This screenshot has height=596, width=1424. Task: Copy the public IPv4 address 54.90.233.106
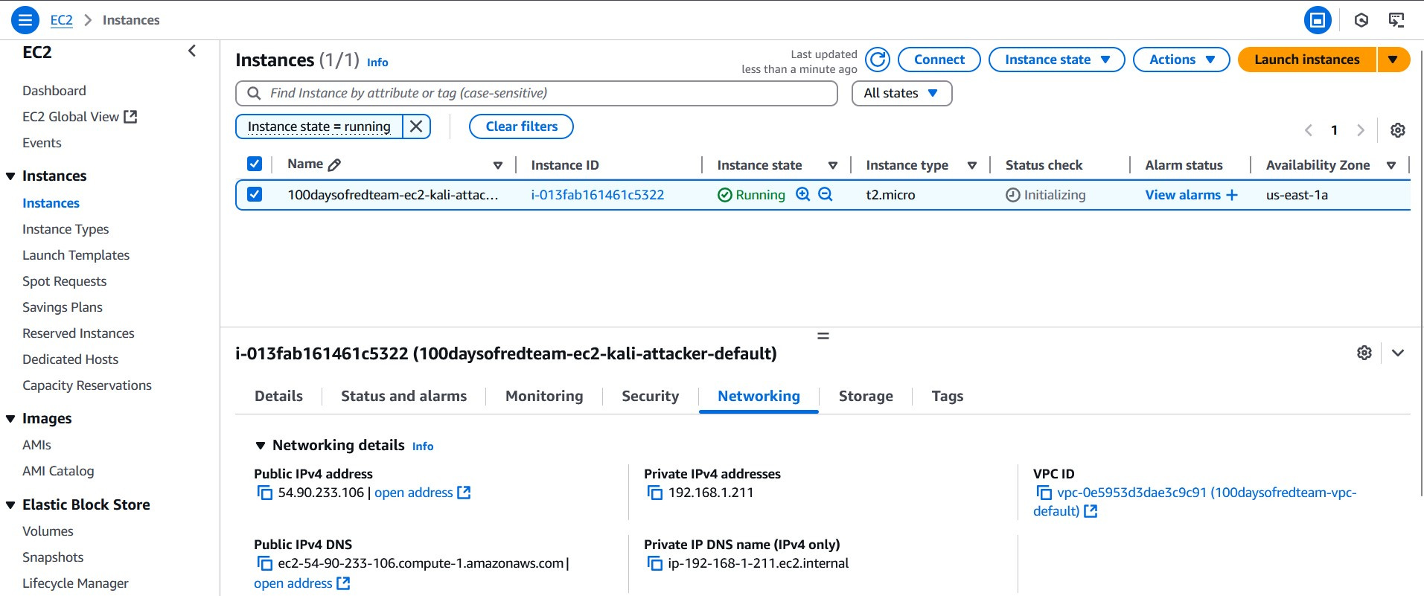264,493
